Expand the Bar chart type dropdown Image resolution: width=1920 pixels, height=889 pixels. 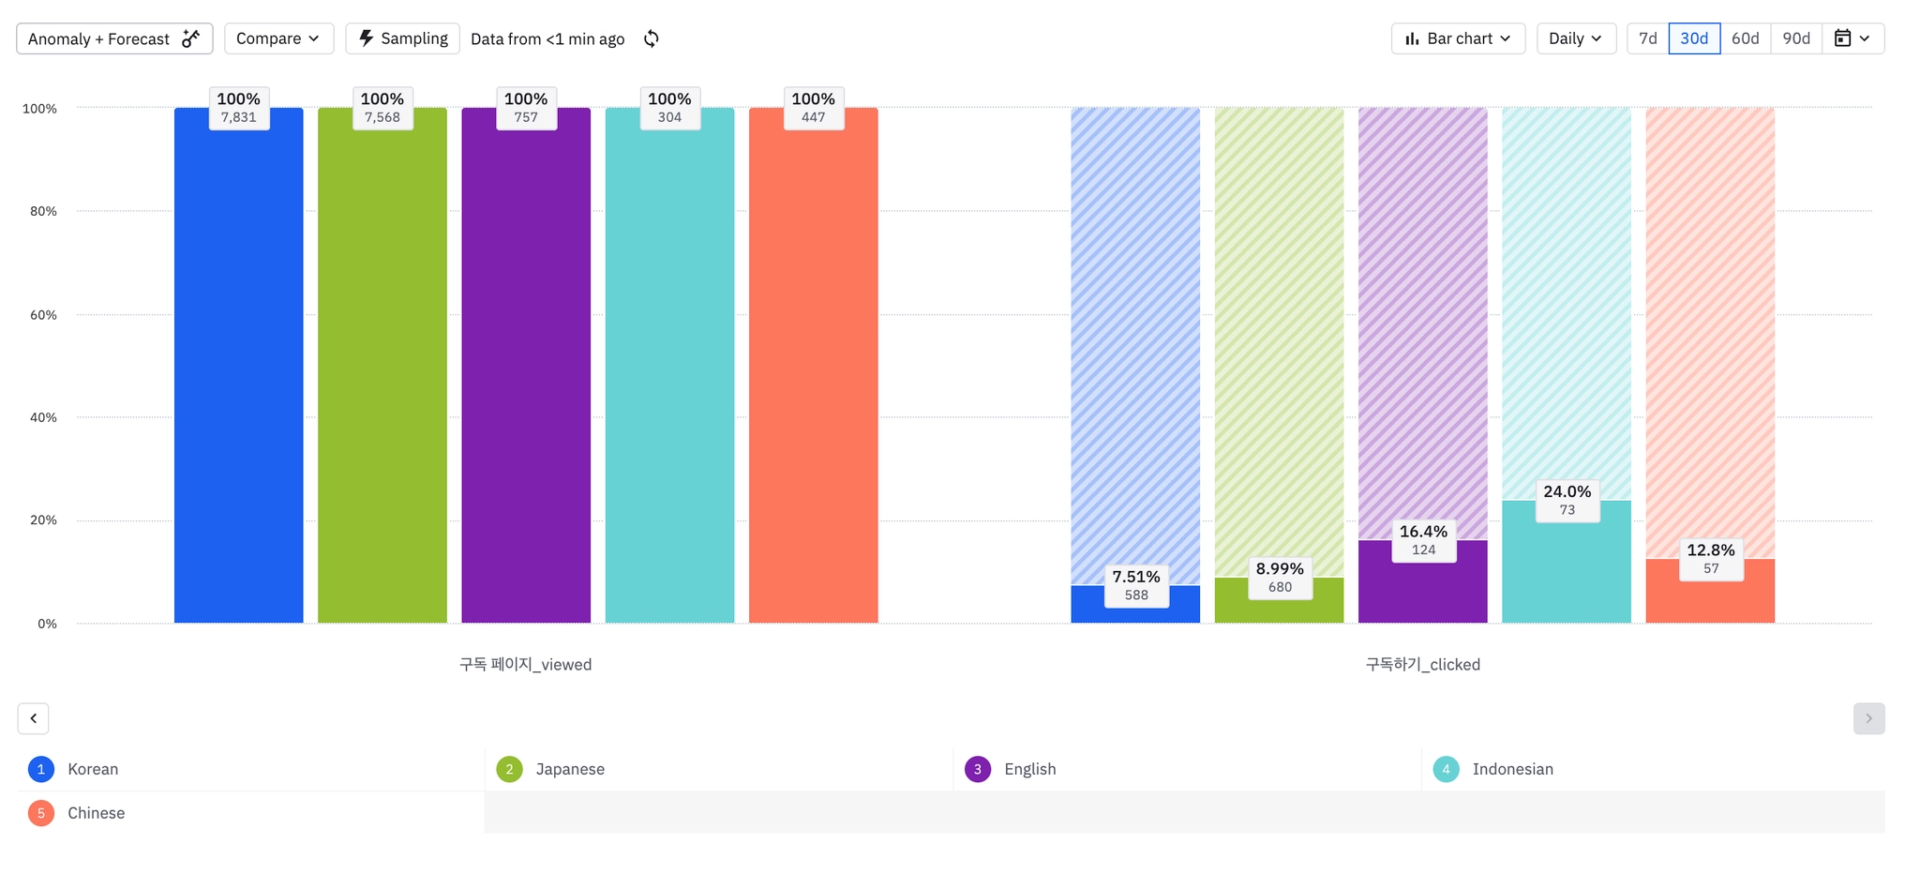point(1459,38)
